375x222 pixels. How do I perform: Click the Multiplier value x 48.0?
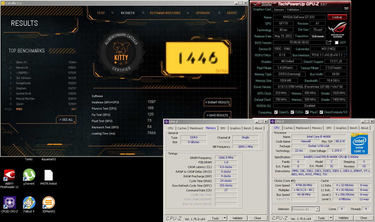(x=304, y=190)
